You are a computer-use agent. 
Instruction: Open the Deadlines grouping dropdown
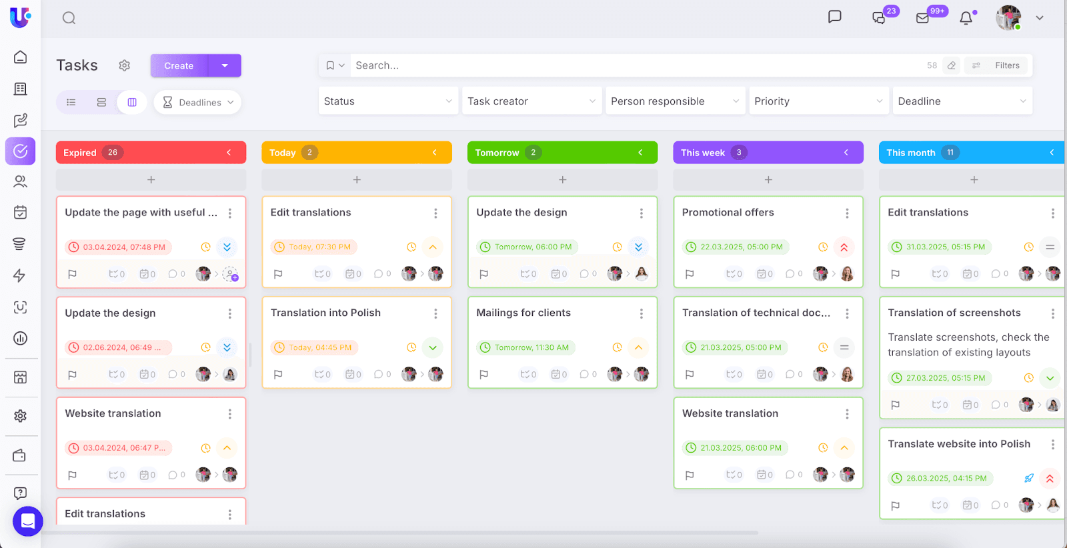[197, 102]
